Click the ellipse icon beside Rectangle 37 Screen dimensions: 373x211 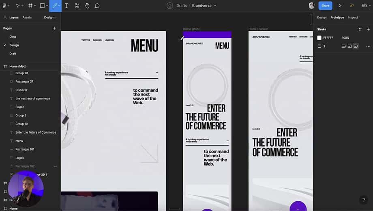(11, 82)
